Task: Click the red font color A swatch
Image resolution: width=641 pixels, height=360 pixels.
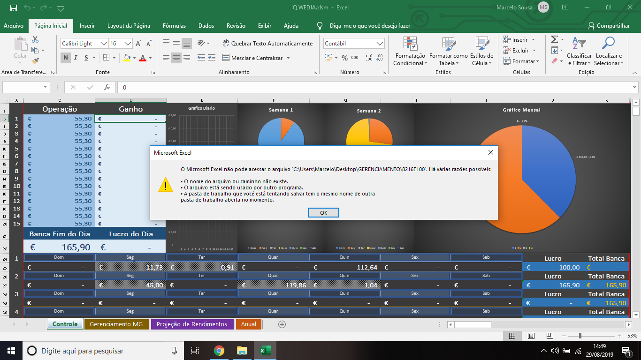Action: [143, 58]
